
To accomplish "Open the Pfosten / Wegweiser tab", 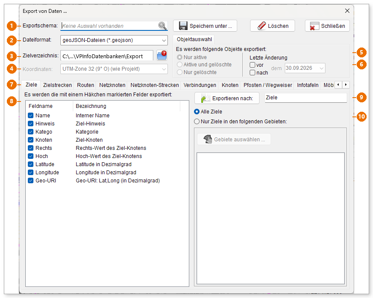I will coord(268,85).
